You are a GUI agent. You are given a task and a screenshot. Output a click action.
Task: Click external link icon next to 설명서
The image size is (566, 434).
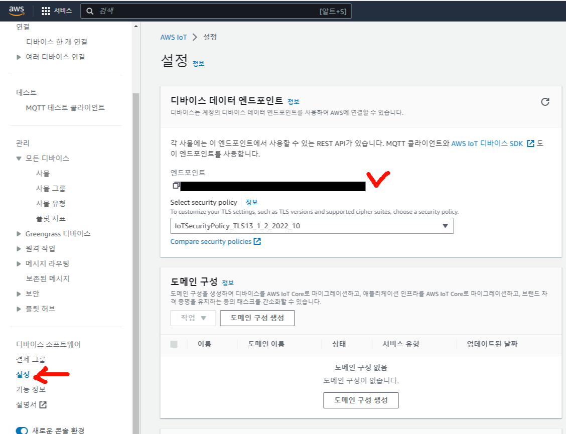point(43,405)
